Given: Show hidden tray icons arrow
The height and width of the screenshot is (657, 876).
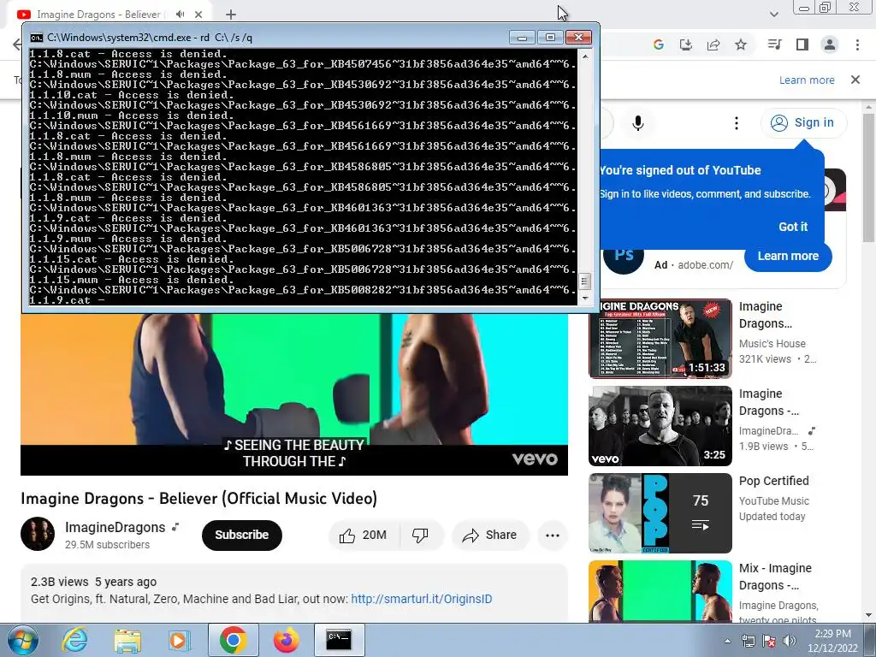Looking at the screenshot, I should click(x=727, y=641).
